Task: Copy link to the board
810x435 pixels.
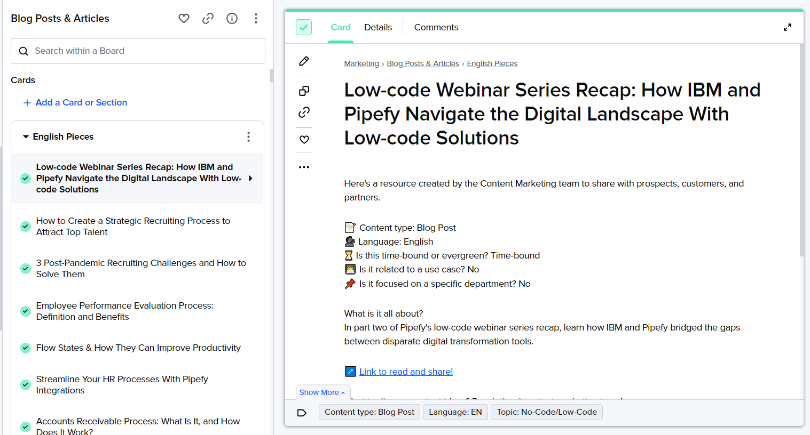Action: click(208, 19)
